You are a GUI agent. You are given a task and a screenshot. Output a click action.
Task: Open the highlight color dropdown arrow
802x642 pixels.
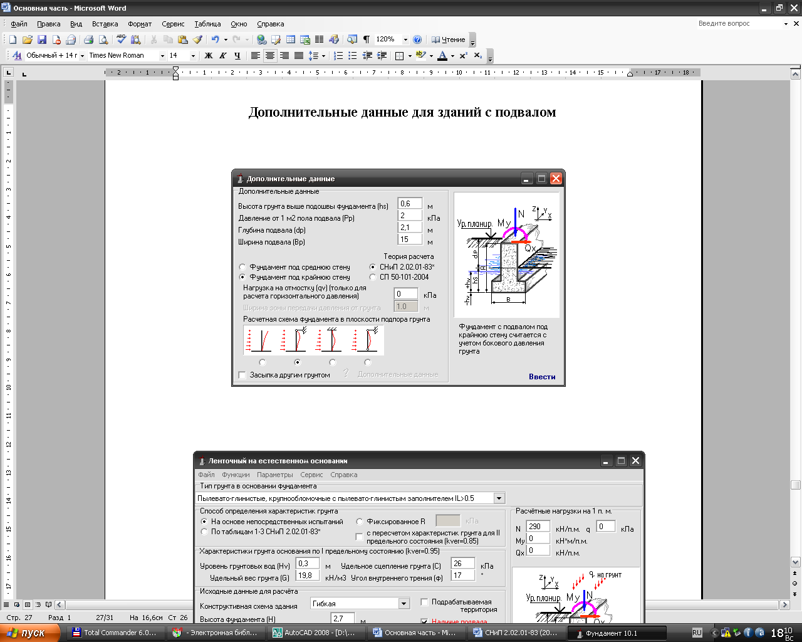431,56
